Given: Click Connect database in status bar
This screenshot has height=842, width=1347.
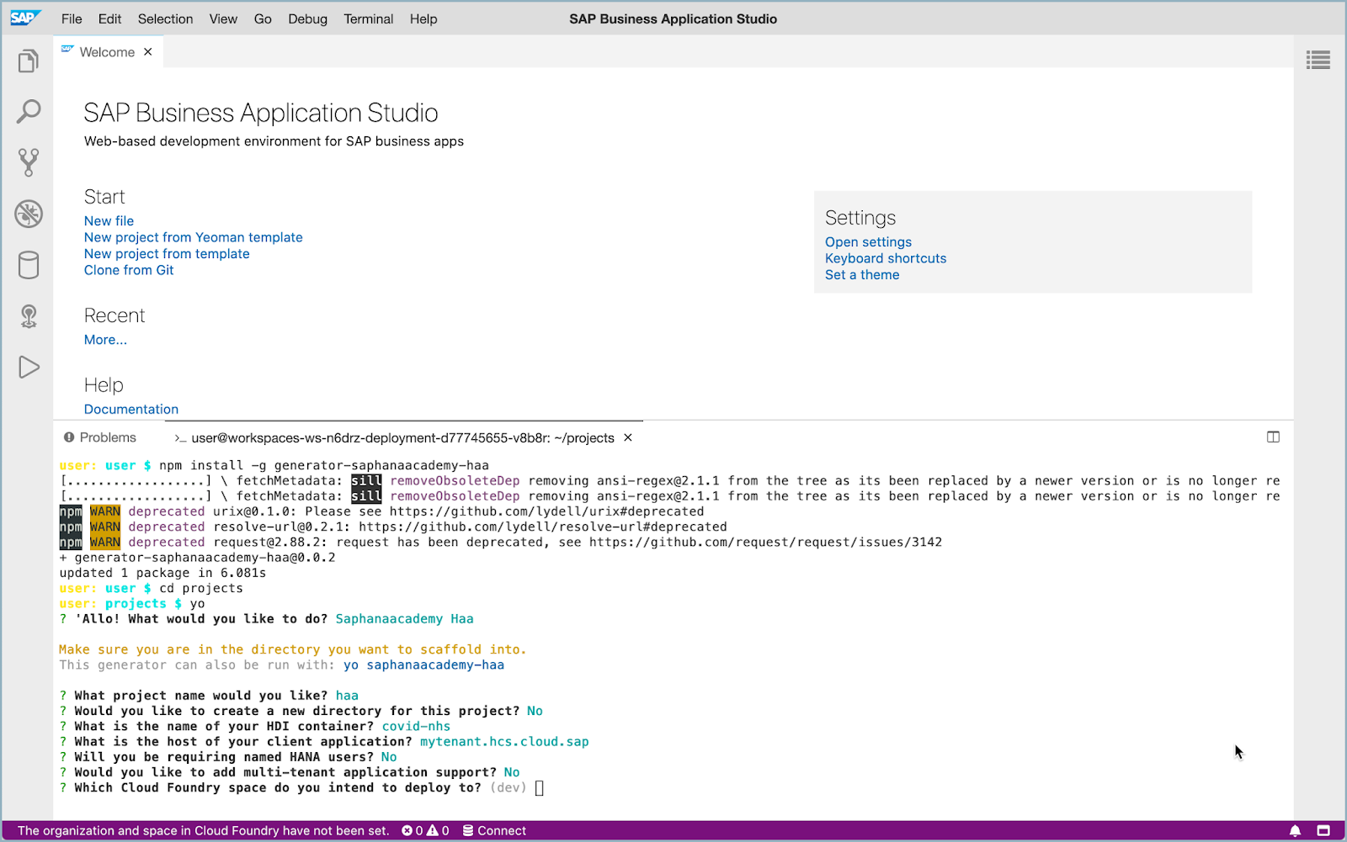Looking at the screenshot, I should (494, 831).
